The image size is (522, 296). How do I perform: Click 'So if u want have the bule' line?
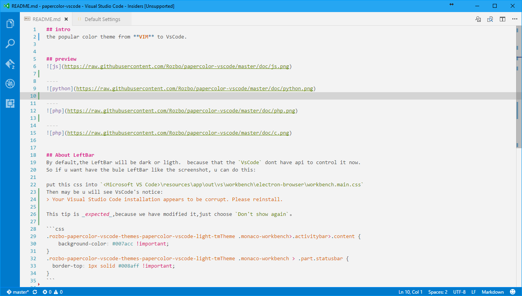pyautogui.click(x=151, y=170)
